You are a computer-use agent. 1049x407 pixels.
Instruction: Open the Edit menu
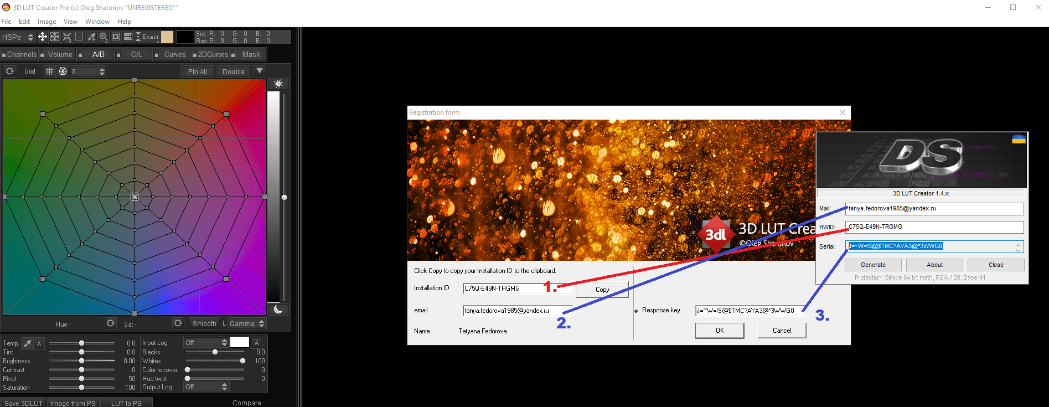(x=24, y=22)
